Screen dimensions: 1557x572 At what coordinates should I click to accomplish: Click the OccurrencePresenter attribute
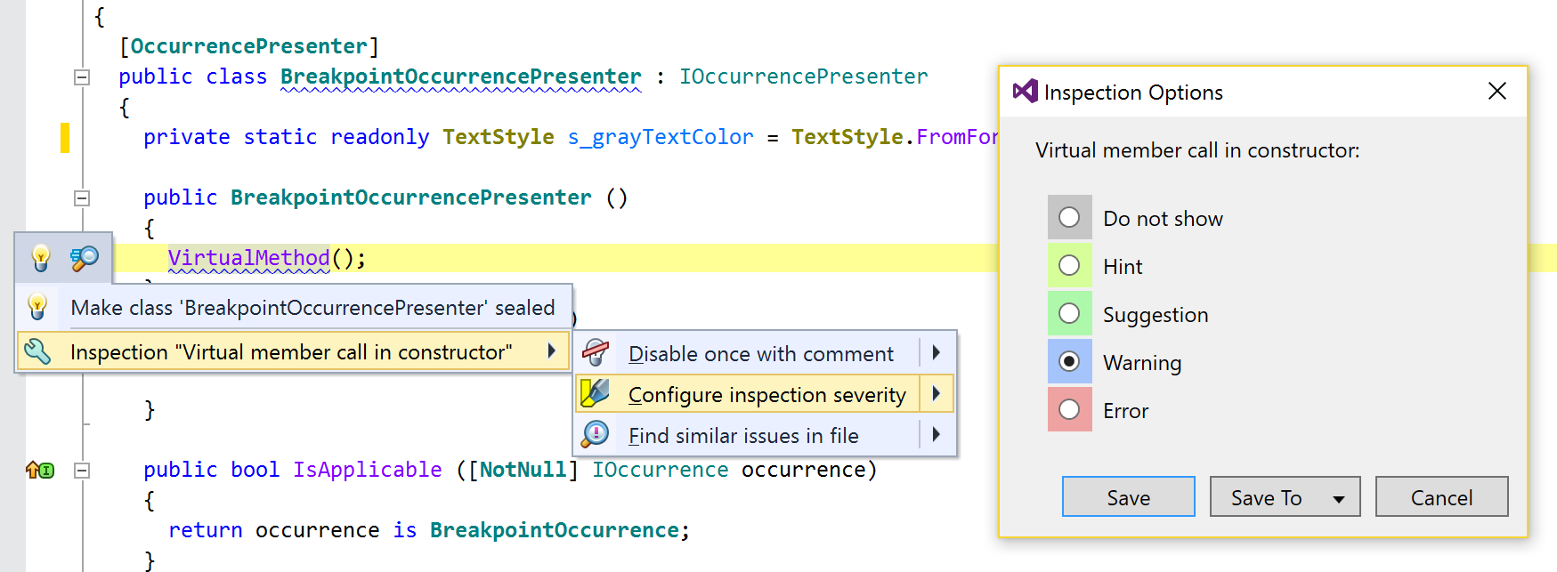[249, 46]
